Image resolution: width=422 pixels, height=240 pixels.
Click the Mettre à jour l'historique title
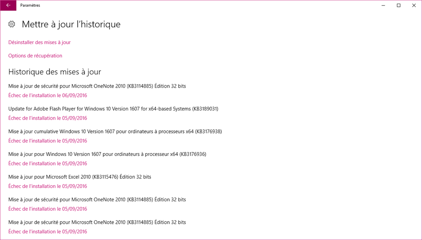71,24
